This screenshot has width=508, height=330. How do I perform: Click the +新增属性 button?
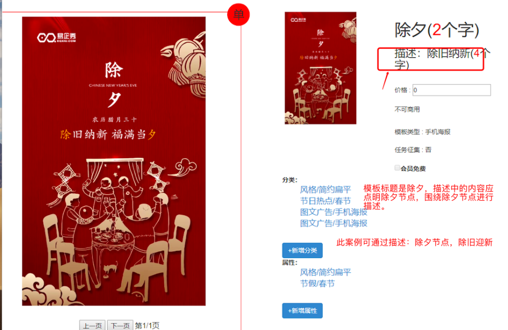pos(302,311)
